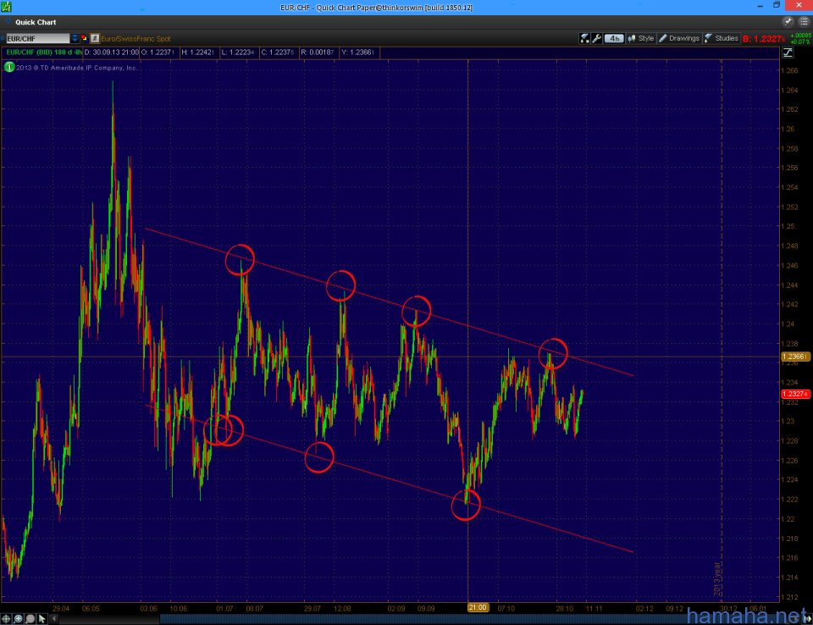Click the bid price B: 1.2327
The width and height of the screenshot is (813, 625).
pos(763,39)
